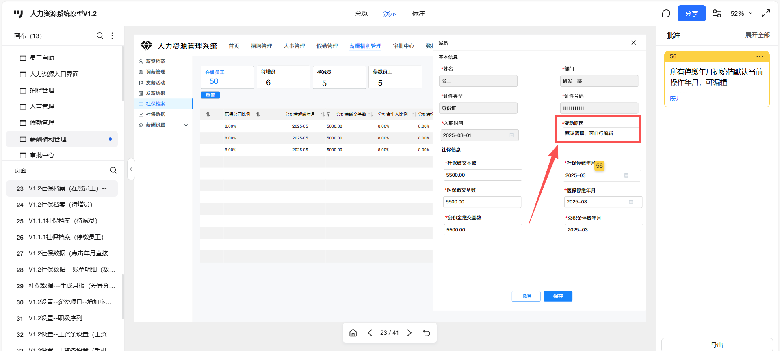Image resolution: width=780 pixels, height=351 pixels.
Task: Search canvases with the magnifier icon
Action: click(100, 36)
